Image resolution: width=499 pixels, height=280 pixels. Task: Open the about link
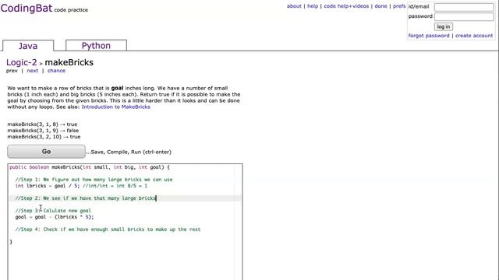pos(294,6)
